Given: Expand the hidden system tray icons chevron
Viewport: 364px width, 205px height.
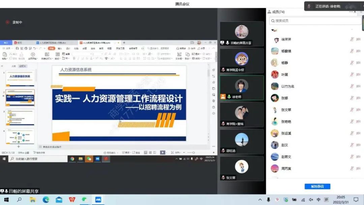Looking at the screenshot, I should point(260,200).
